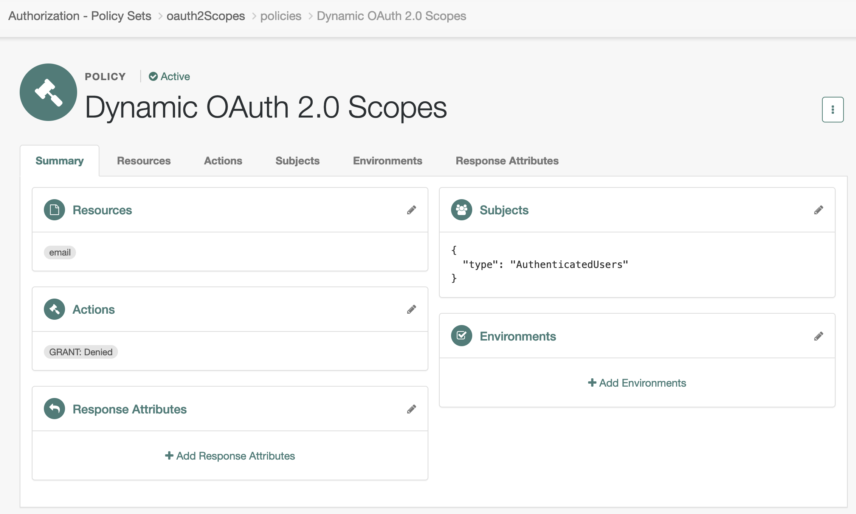Switch to the Resources tab
856x514 pixels.
[144, 161]
